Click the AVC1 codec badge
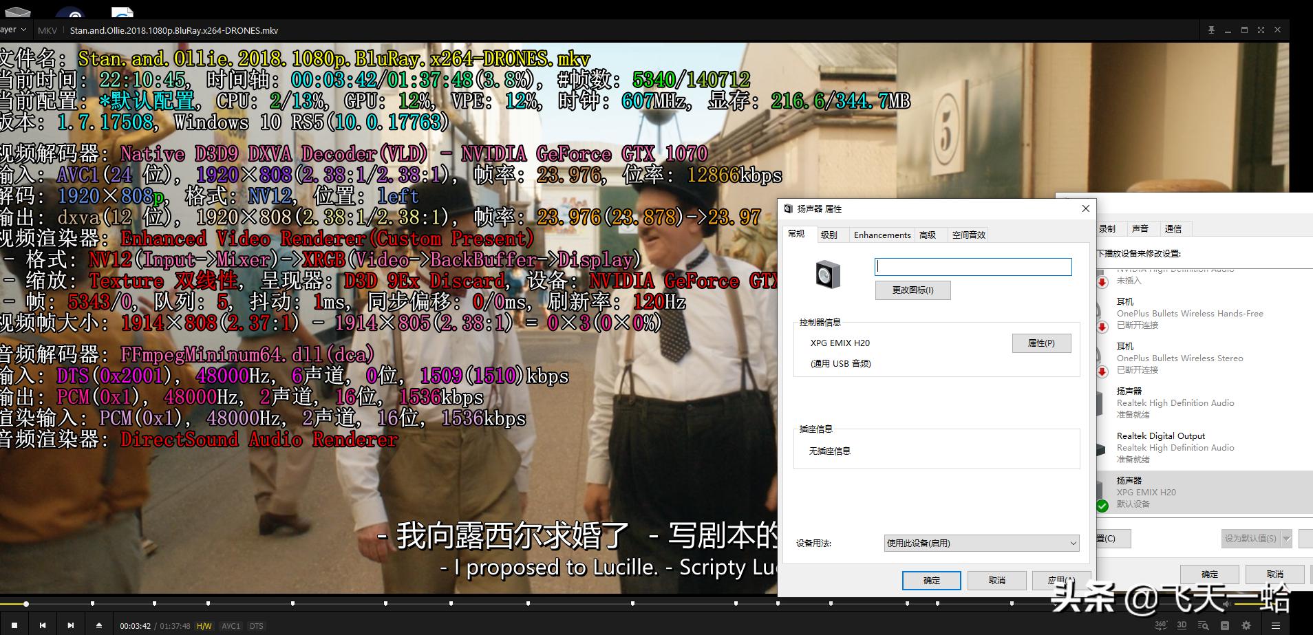1313x635 pixels. tap(231, 625)
